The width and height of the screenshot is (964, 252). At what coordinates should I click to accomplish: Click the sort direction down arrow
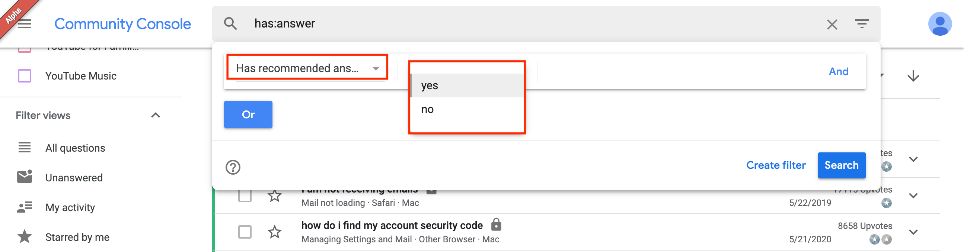coord(913,76)
